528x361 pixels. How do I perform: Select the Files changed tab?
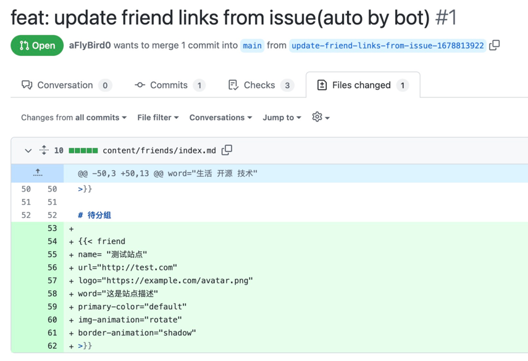pos(362,85)
